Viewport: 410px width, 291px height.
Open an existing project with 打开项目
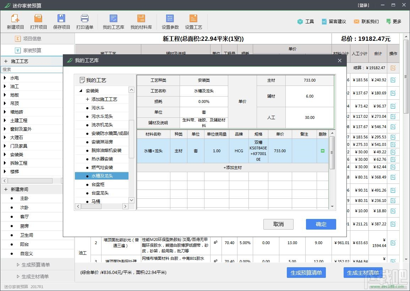coord(38,21)
